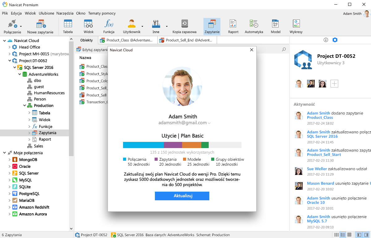Open the Tematy pomocy menu
The width and height of the screenshot is (371, 238).
pyautogui.click(x=102, y=13)
